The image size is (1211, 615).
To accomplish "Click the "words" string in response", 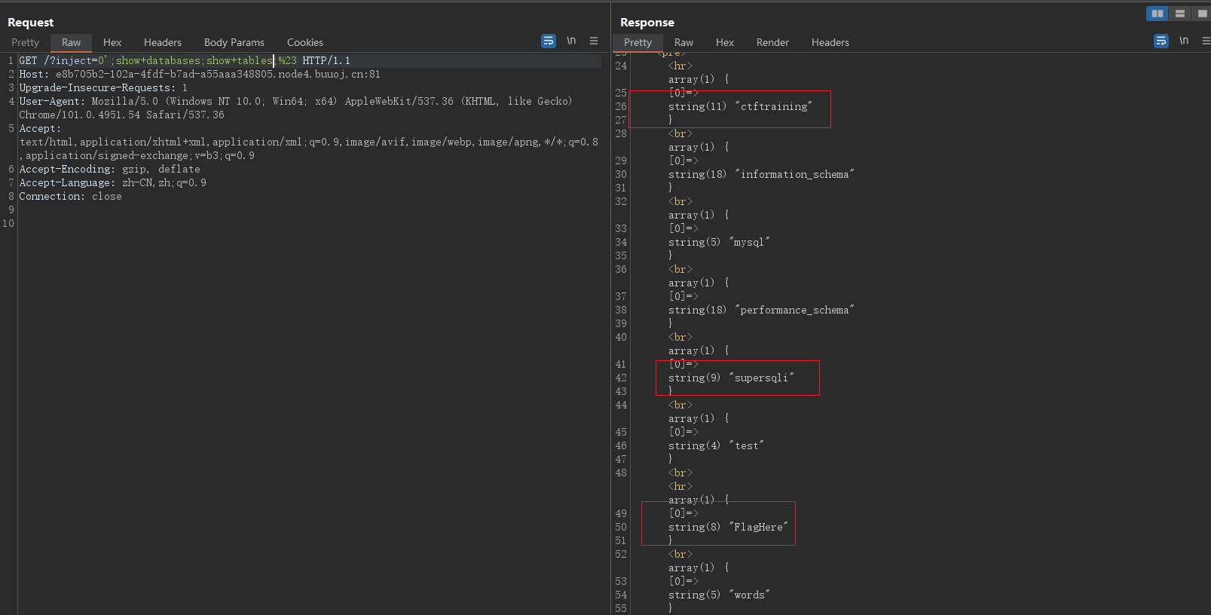I will 750,595.
